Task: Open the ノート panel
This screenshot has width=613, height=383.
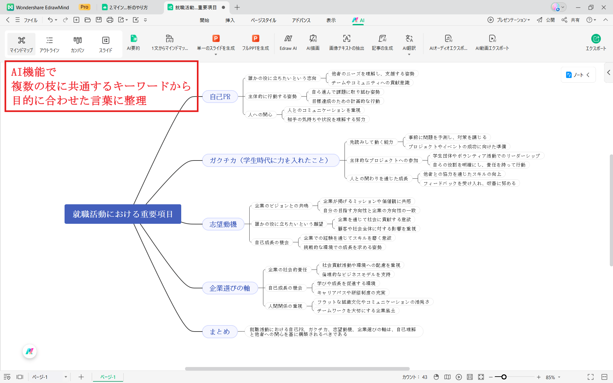Action: pyautogui.click(x=578, y=75)
